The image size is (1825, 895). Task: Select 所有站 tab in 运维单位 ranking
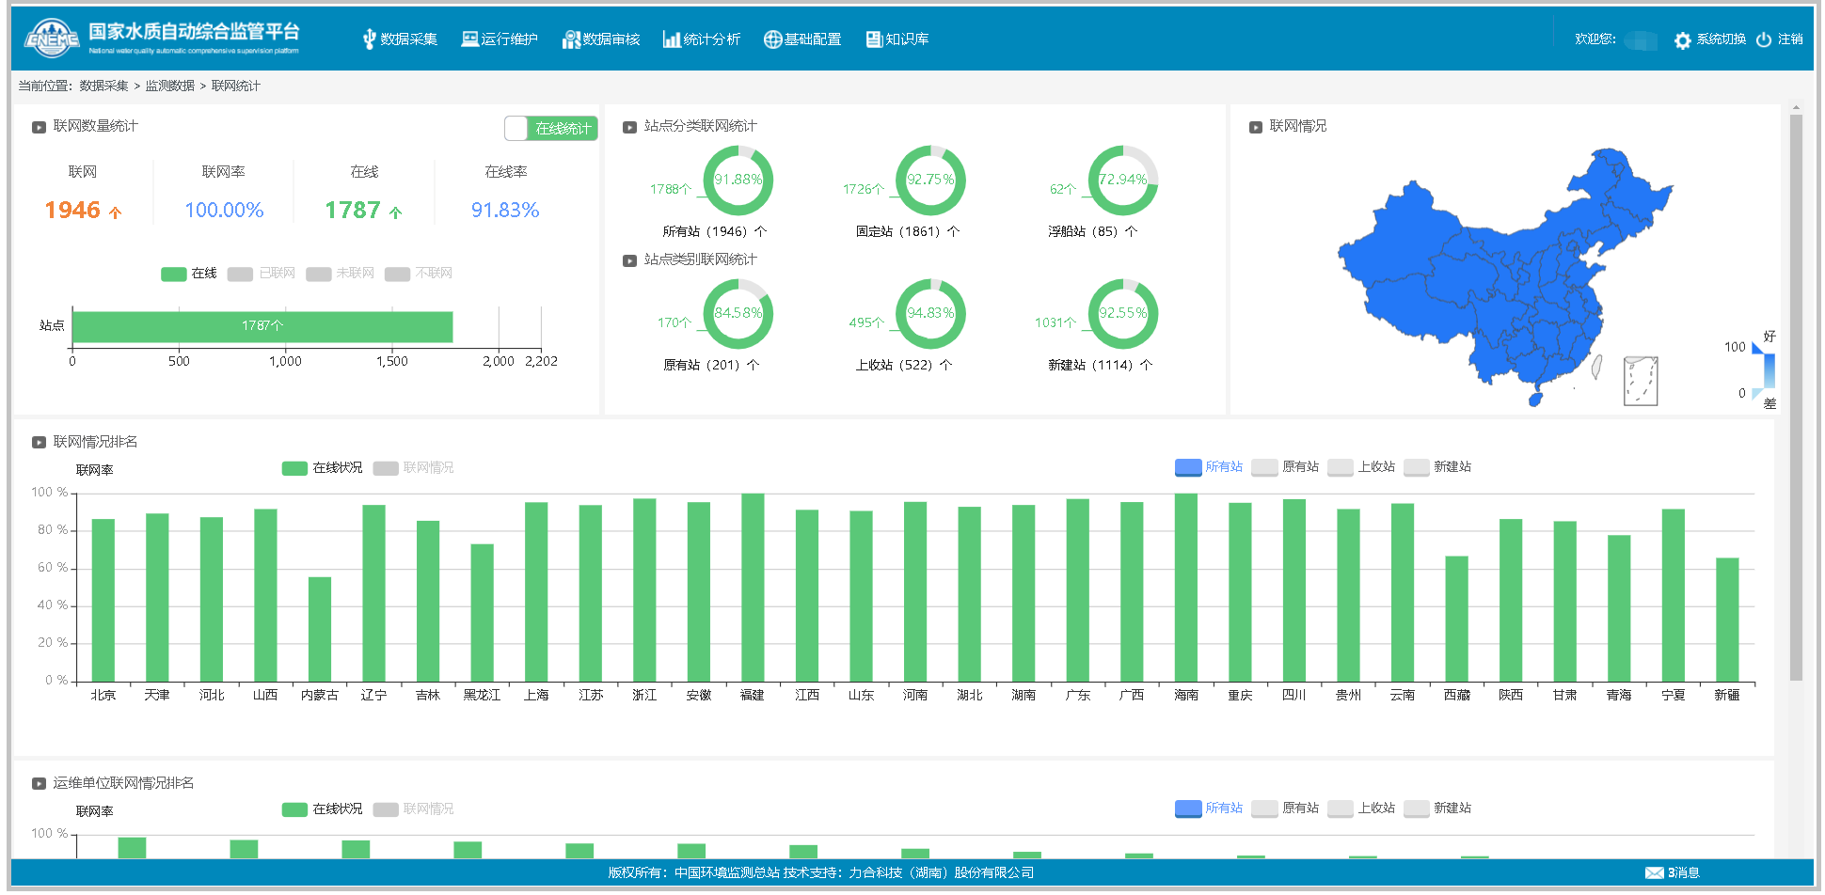point(1209,809)
